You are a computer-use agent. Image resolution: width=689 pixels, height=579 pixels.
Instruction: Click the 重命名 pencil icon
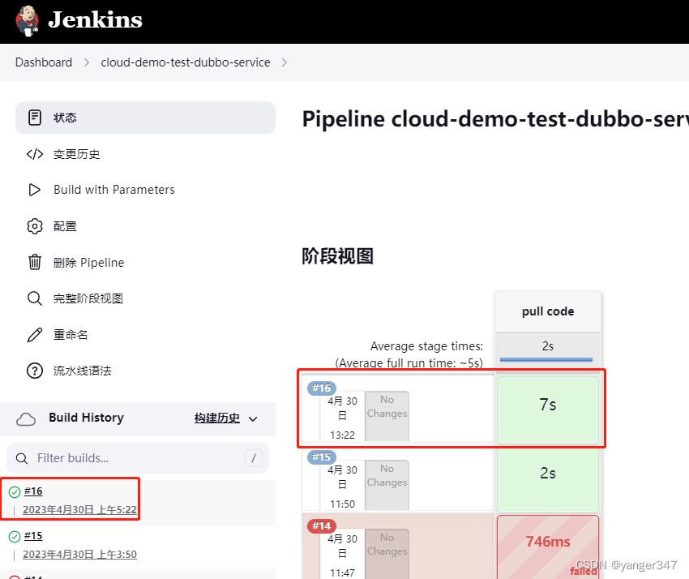point(35,335)
